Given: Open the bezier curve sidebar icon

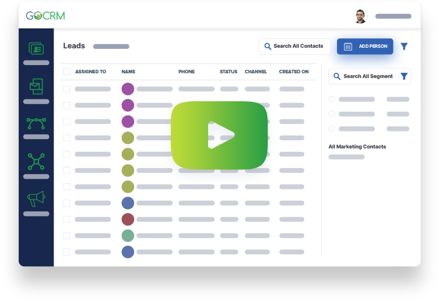Looking at the screenshot, I should (36, 123).
